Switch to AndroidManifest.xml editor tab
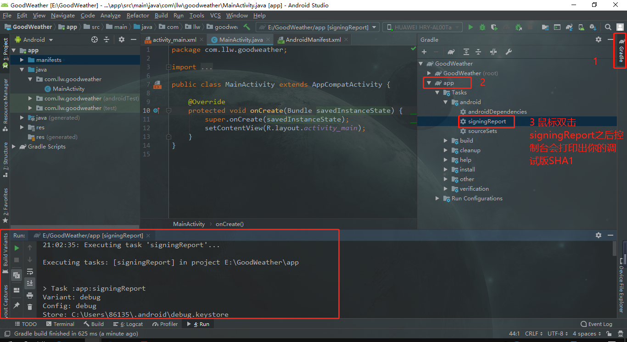627x342 pixels. [x=313, y=39]
